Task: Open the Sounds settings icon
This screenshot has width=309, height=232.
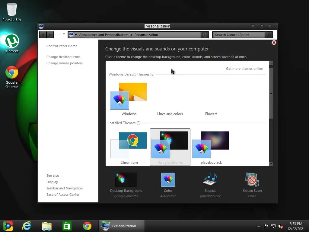Action: pyautogui.click(x=210, y=179)
